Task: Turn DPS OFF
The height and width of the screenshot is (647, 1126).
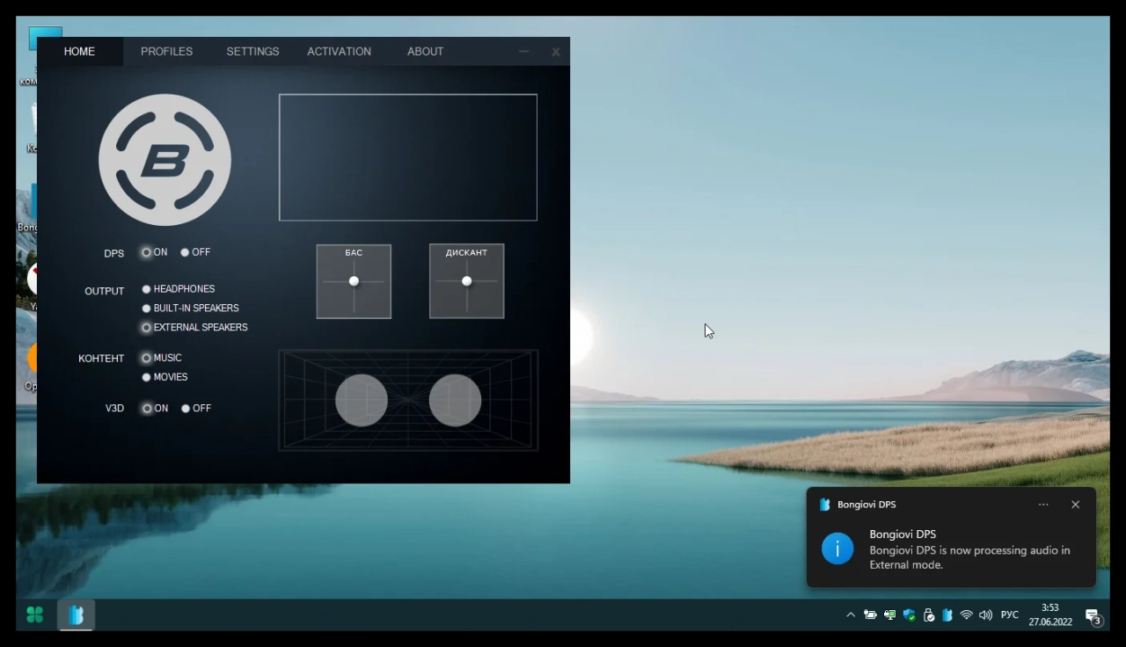Action: [x=195, y=252]
